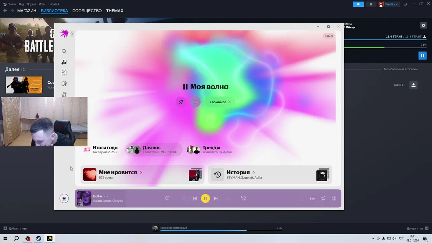Viewport: 432px width, 243px height.
Task: Switch Steam to Big Picture mode icon
Action: (405, 4)
